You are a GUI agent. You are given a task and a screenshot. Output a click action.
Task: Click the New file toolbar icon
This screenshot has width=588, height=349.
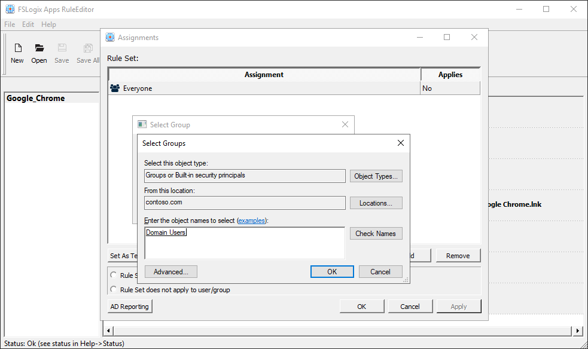click(x=17, y=48)
